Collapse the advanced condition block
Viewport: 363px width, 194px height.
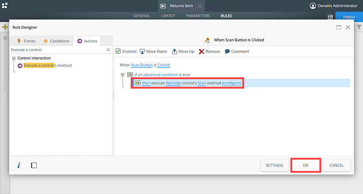point(123,75)
